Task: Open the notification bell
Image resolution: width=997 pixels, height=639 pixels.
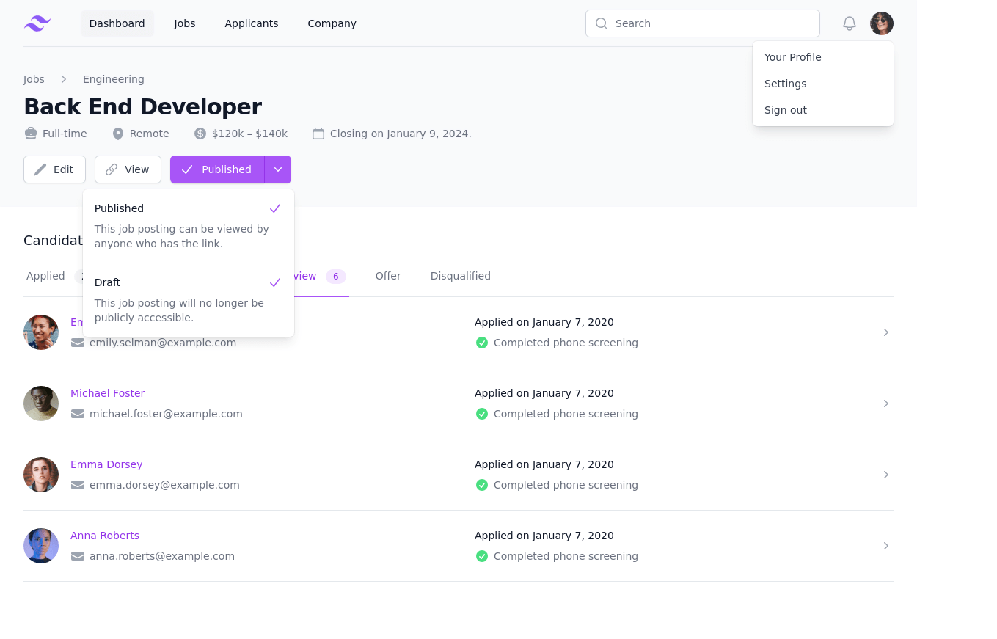Action: 849,23
